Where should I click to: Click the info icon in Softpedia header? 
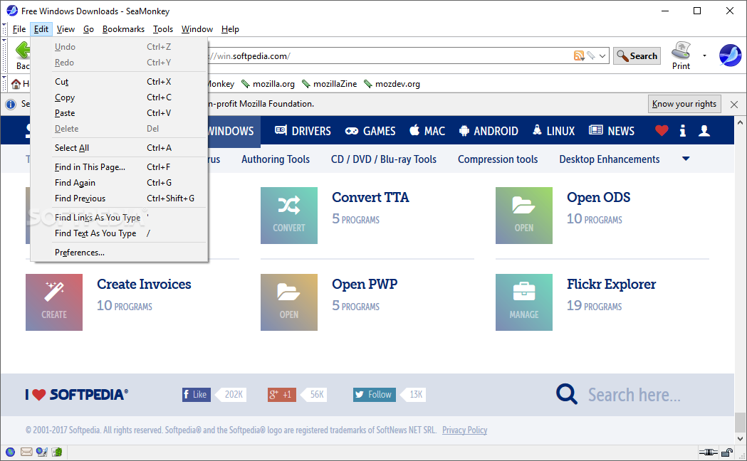683,130
